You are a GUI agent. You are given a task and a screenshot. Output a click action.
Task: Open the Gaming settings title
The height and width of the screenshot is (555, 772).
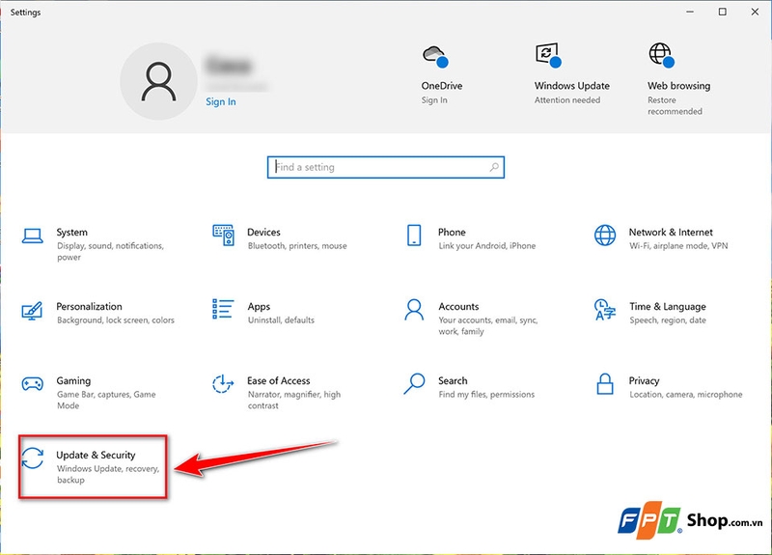(x=73, y=381)
